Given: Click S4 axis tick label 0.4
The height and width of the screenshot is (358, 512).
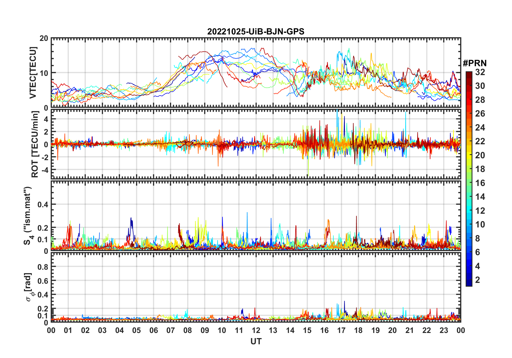Looking at the screenshot, I should point(43,205).
